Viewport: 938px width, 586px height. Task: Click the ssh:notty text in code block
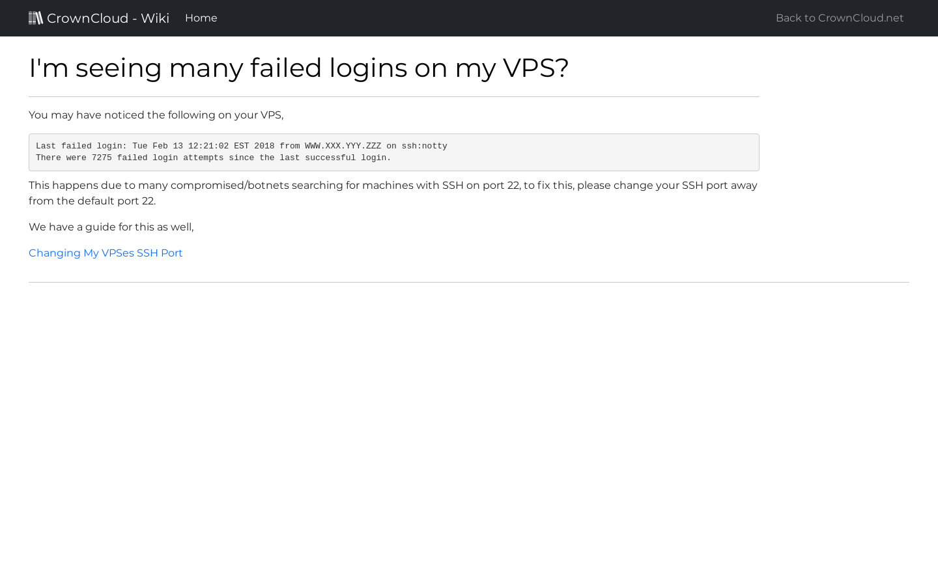pos(425,146)
